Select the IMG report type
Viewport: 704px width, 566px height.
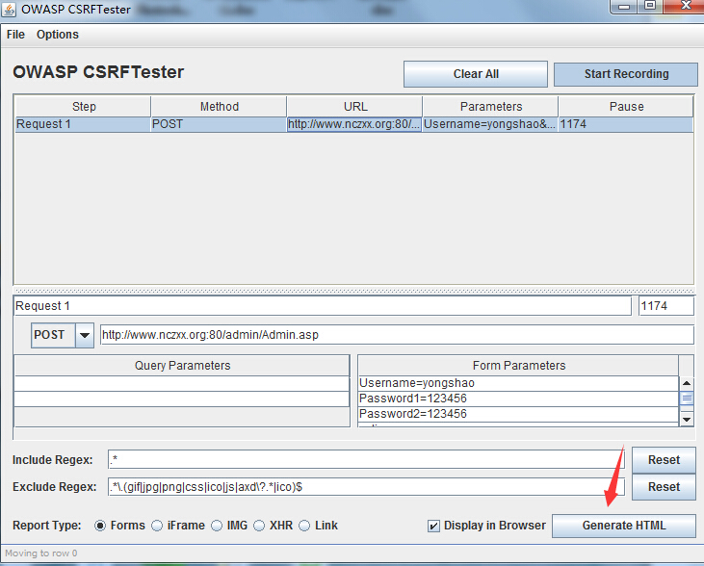click(x=217, y=526)
